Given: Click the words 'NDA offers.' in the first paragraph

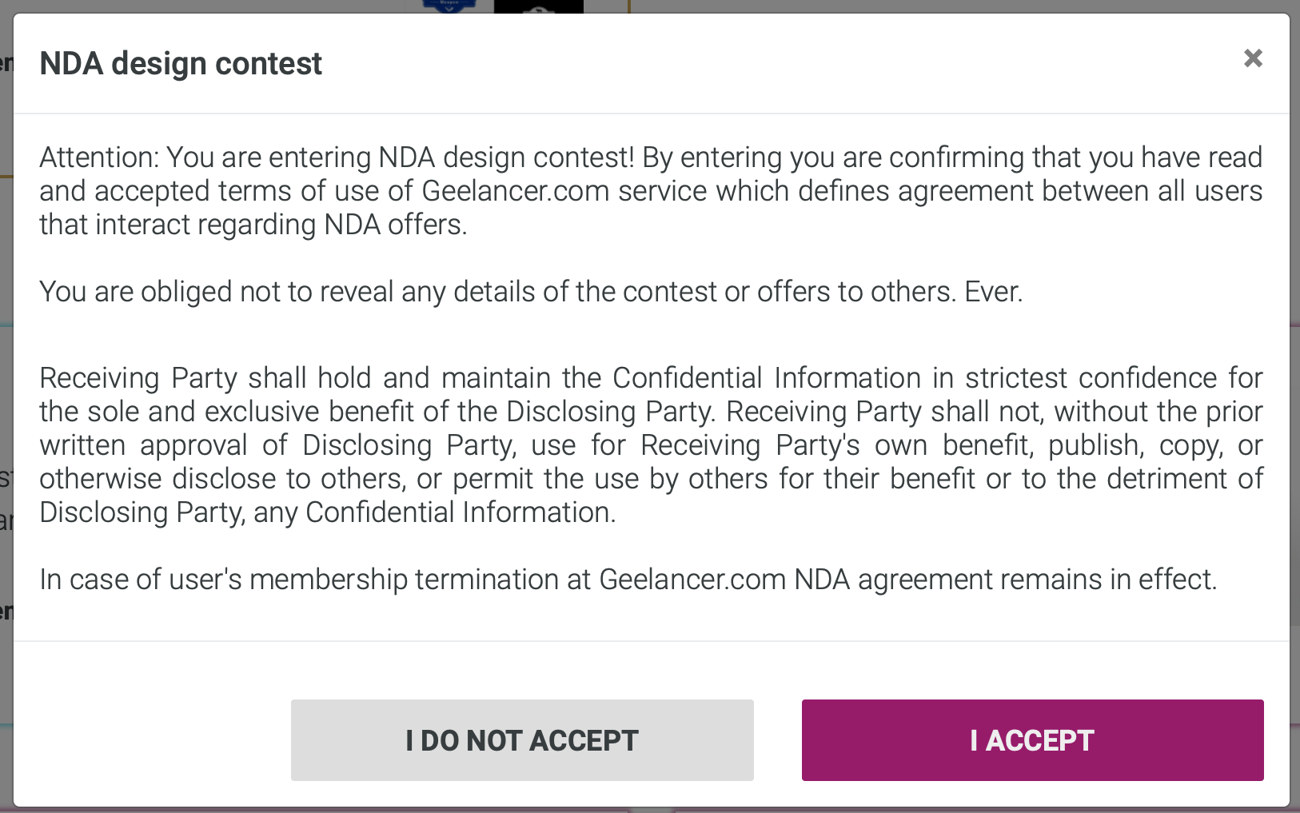Looking at the screenshot, I should pyautogui.click(x=396, y=225).
